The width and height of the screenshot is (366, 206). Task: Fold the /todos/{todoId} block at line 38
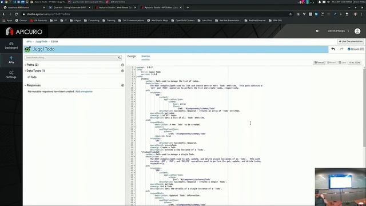(x=134, y=152)
